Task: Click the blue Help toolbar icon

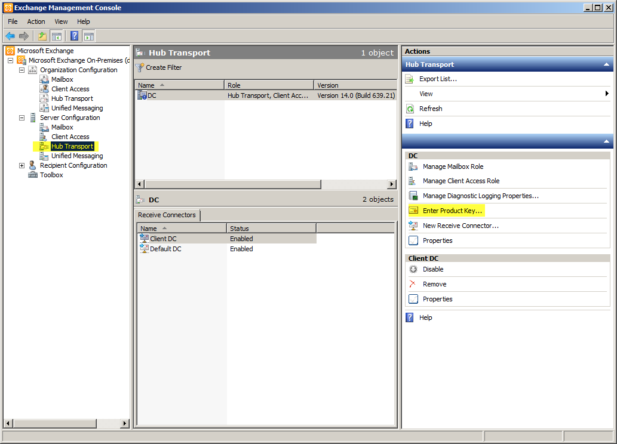Action: [x=75, y=36]
